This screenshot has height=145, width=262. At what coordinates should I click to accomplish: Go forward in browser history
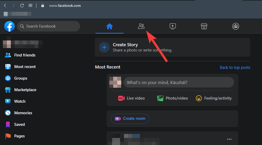(x=13, y=6)
